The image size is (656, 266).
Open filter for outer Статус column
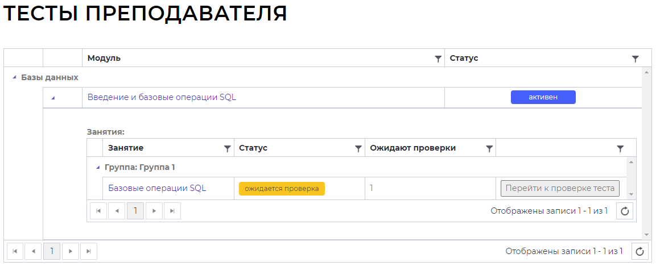tap(636, 59)
